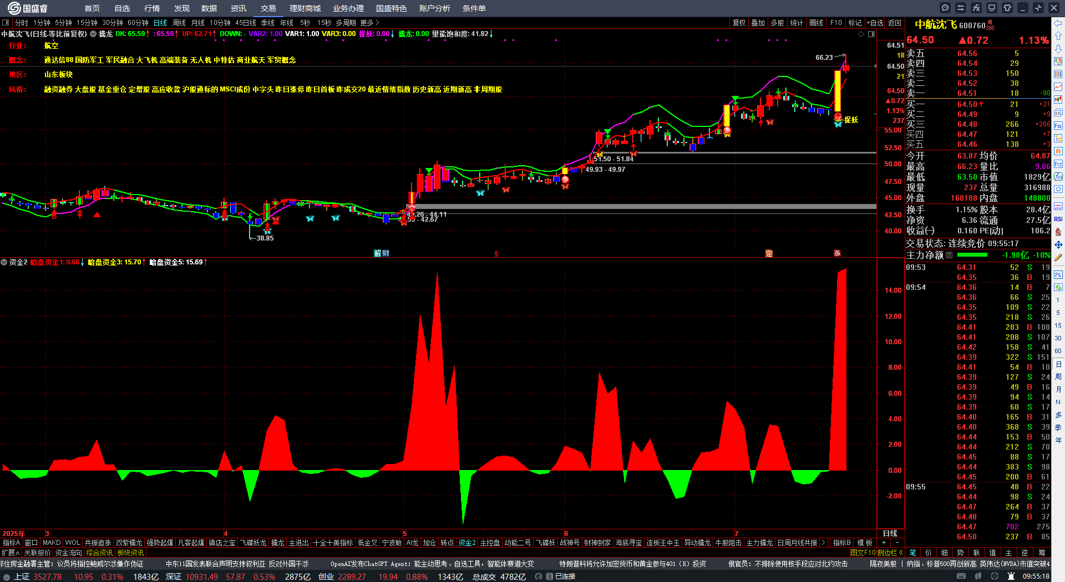Image resolution: width=1065 pixels, height=582 pixels.
Task: Select the 日线 daily period
Action: tap(160, 23)
